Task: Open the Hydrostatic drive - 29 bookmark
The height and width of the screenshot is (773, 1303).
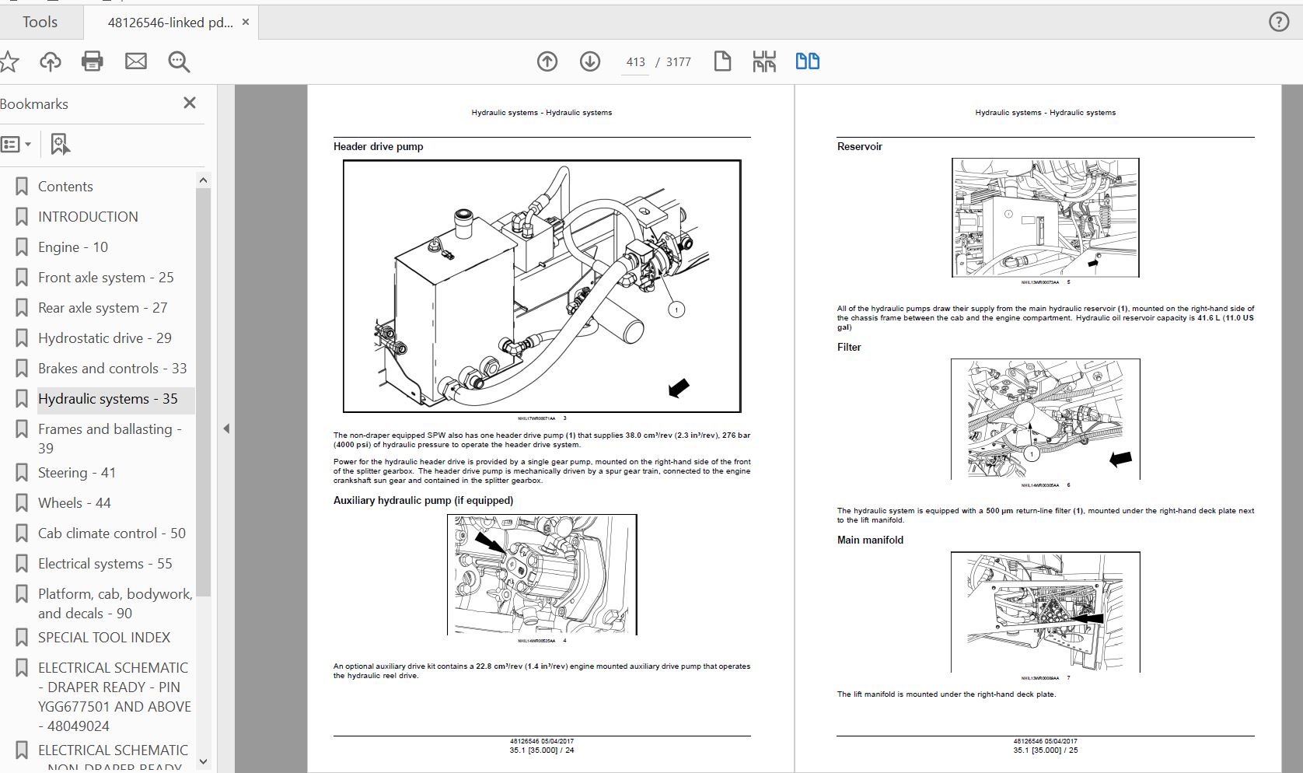Action: pos(104,338)
